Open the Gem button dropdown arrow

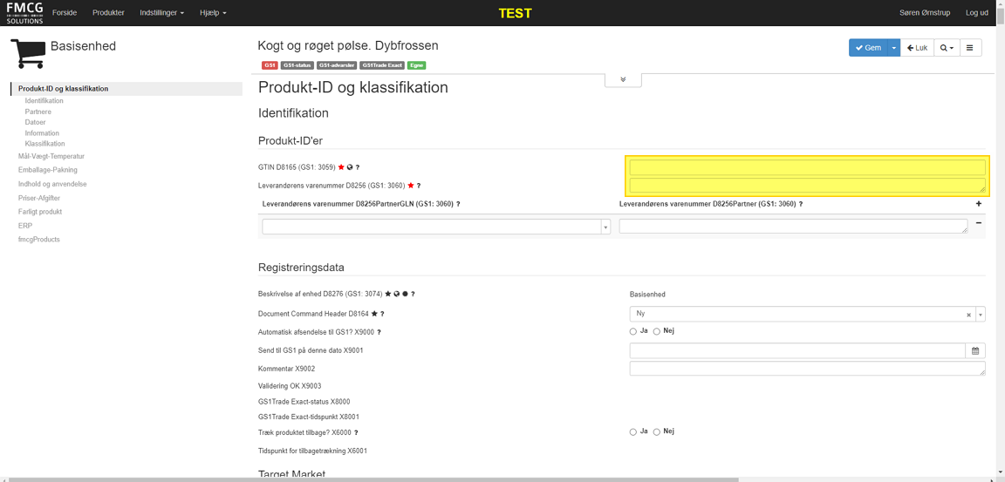894,48
